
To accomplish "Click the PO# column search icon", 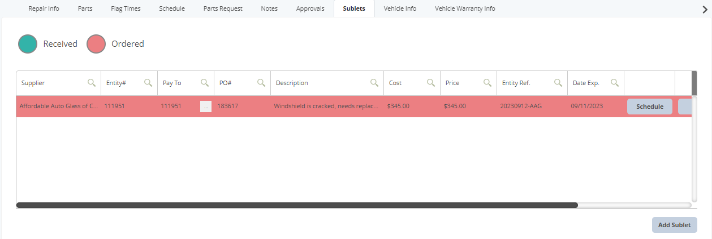I will coord(261,83).
